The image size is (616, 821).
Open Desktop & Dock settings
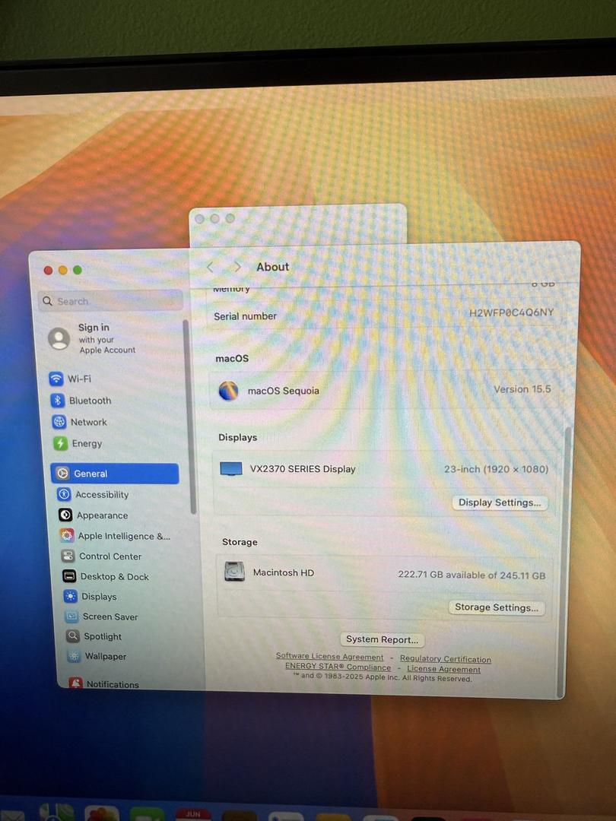coord(106,576)
